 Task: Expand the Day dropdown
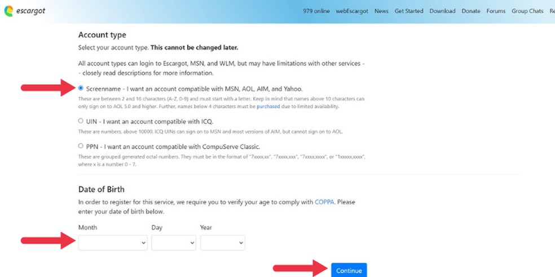pyautogui.click(x=174, y=243)
